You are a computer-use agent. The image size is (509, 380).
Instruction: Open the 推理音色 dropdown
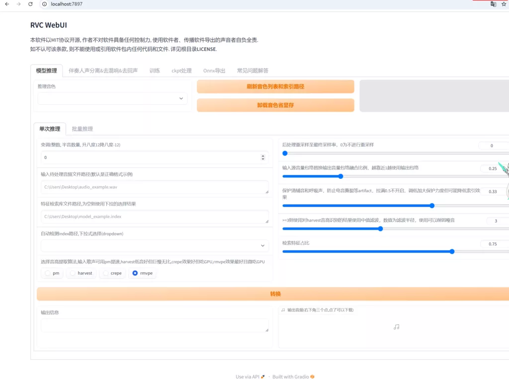coord(112,98)
